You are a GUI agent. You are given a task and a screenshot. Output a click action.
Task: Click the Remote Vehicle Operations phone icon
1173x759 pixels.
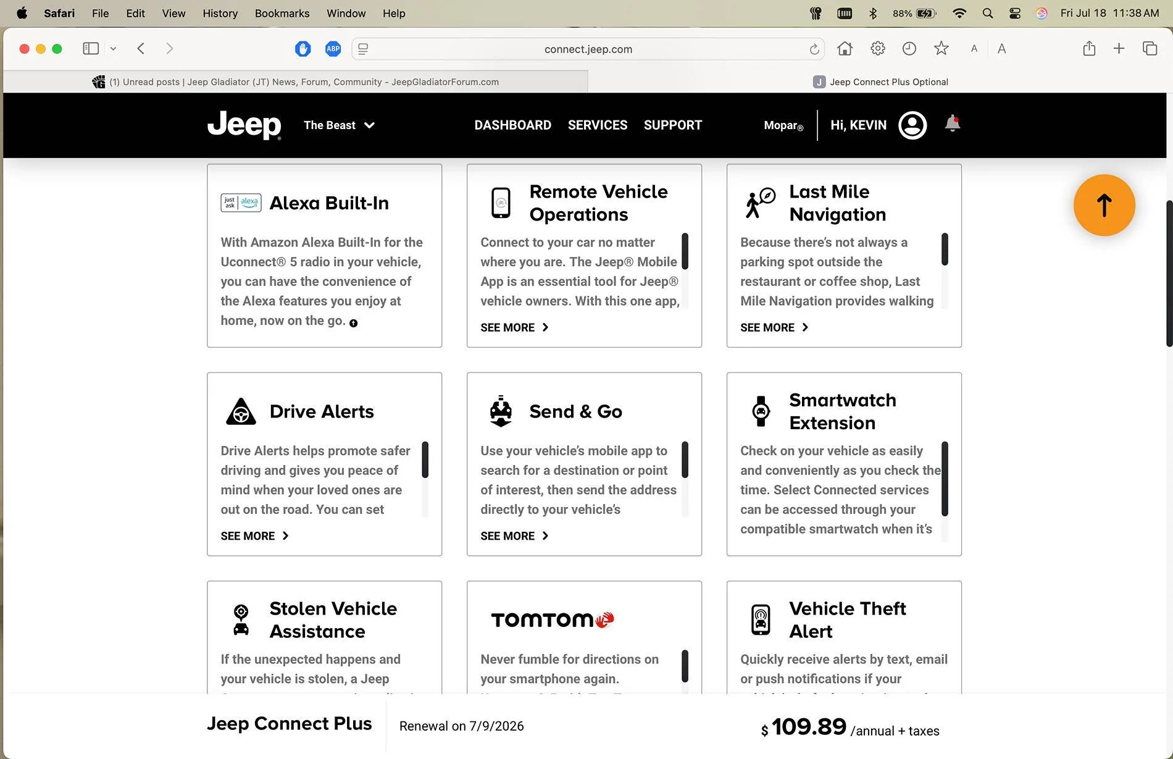tap(501, 203)
